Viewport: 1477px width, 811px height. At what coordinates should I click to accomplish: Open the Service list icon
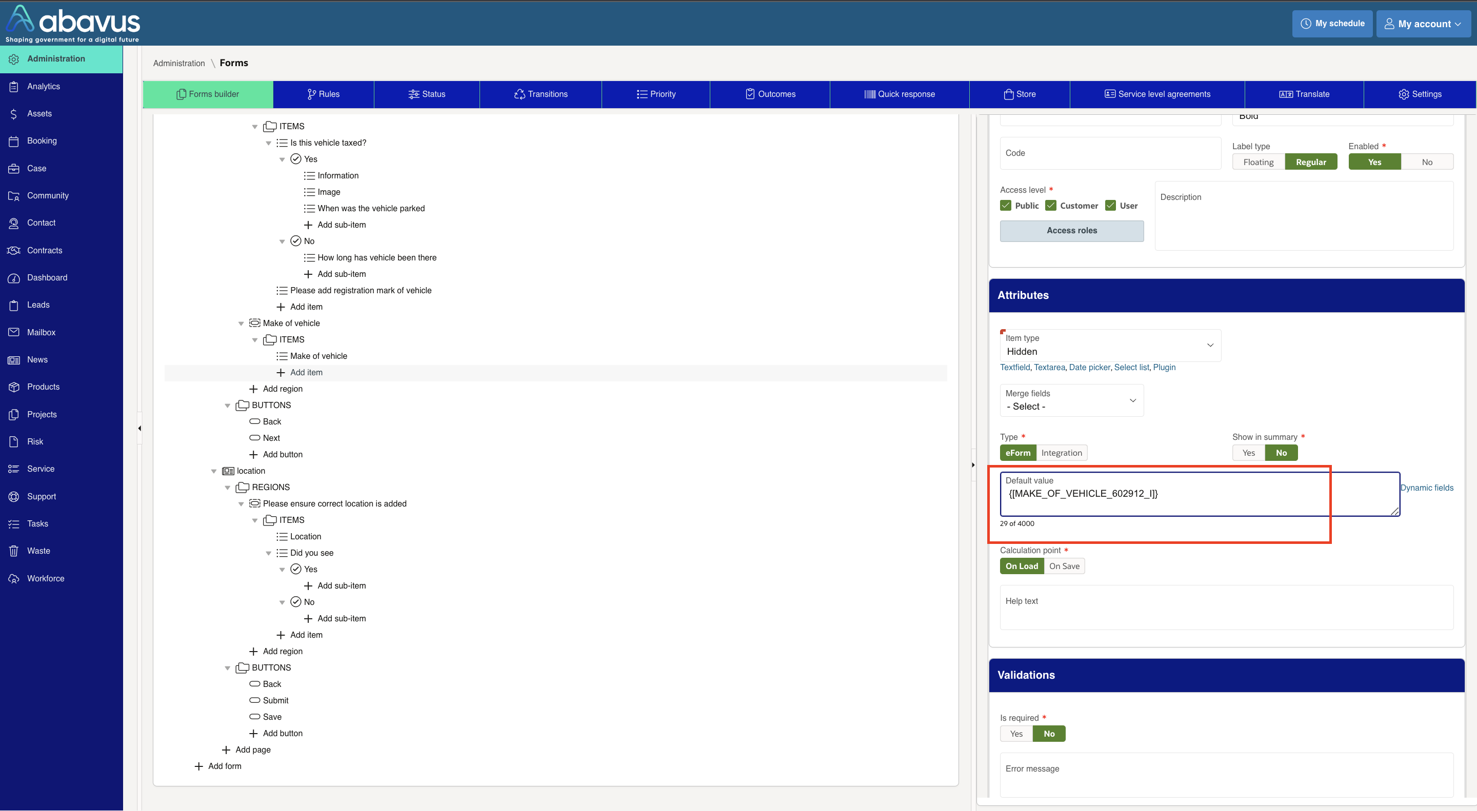(14, 469)
